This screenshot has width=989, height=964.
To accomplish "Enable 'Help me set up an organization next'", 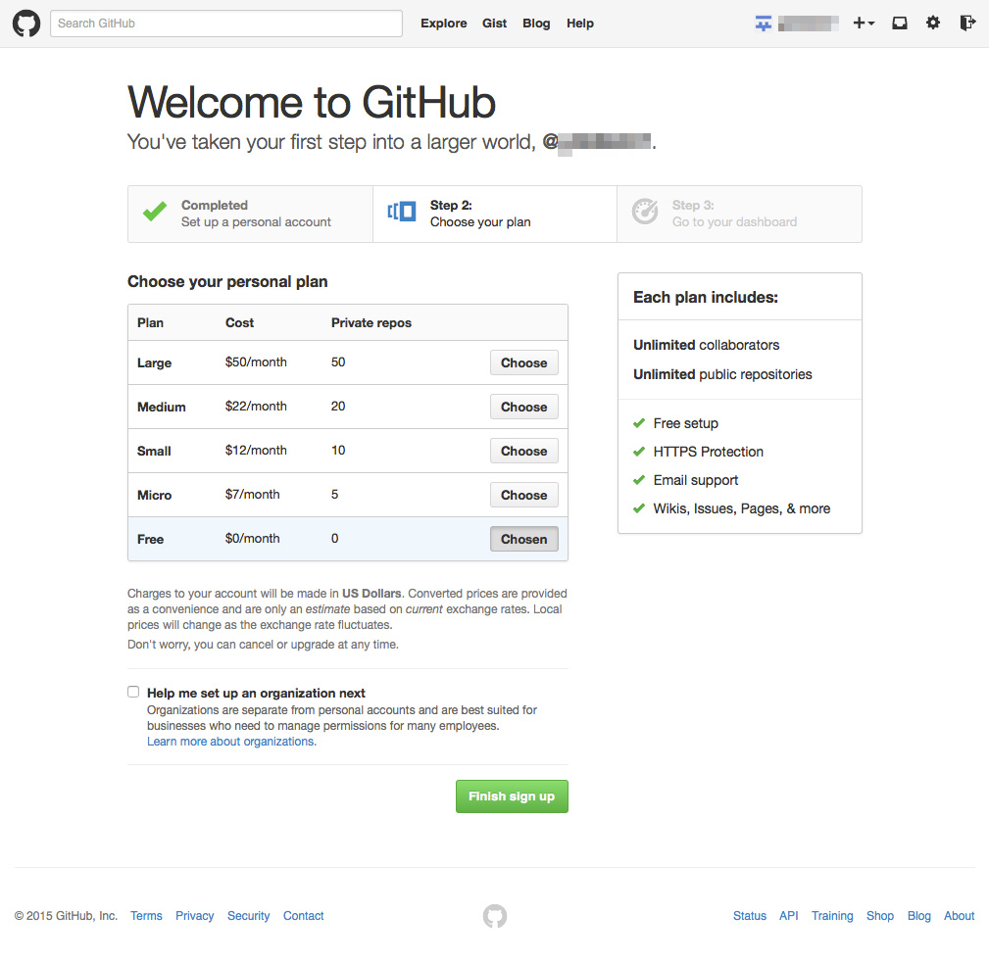I will (x=133, y=692).
